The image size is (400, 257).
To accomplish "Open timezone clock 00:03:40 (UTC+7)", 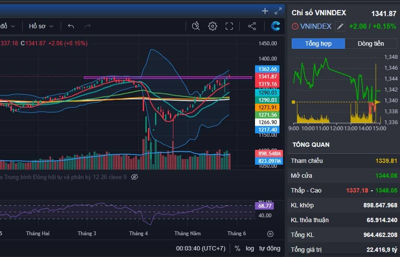I will pos(201,248).
